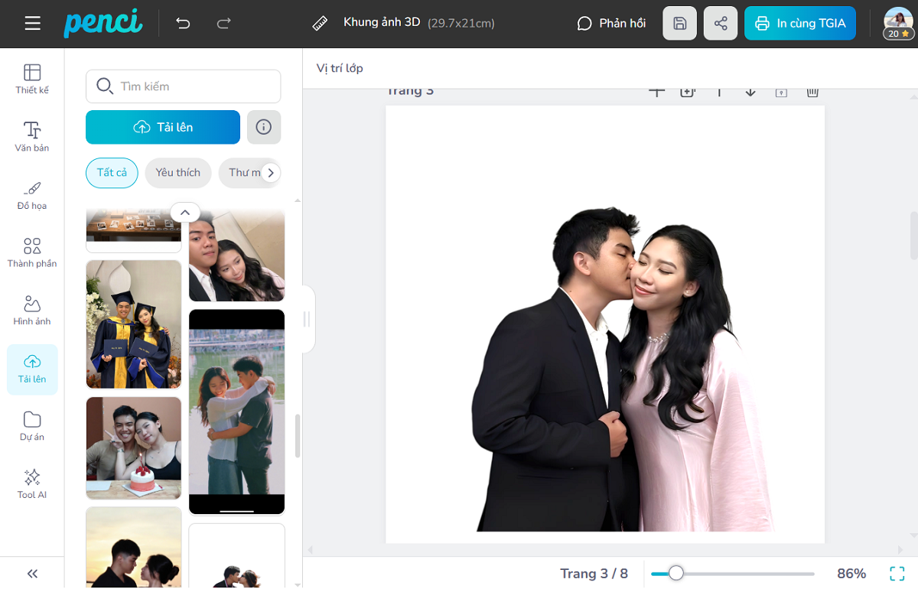Collapse the image list with up chevron
918x589 pixels.
pos(185,213)
